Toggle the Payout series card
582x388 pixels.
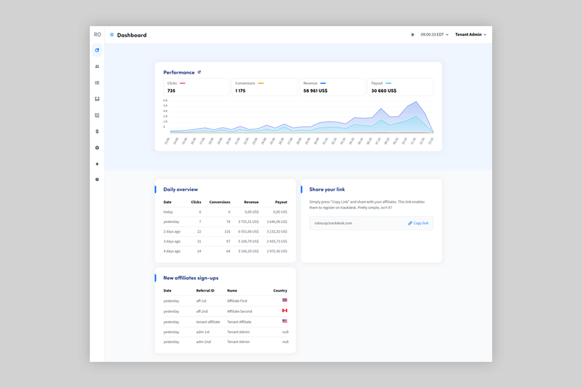point(400,87)
